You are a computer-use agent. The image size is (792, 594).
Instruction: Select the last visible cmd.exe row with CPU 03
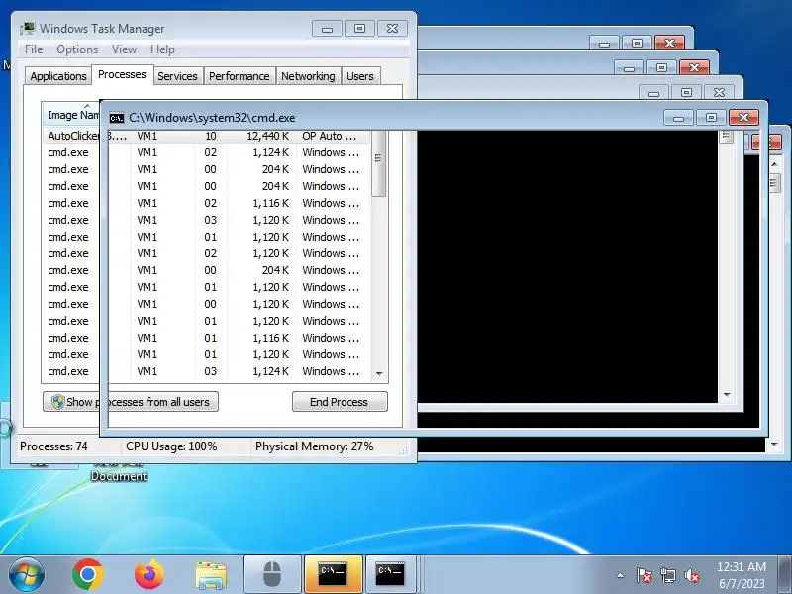pyautogui.click(x=206, y=371)
